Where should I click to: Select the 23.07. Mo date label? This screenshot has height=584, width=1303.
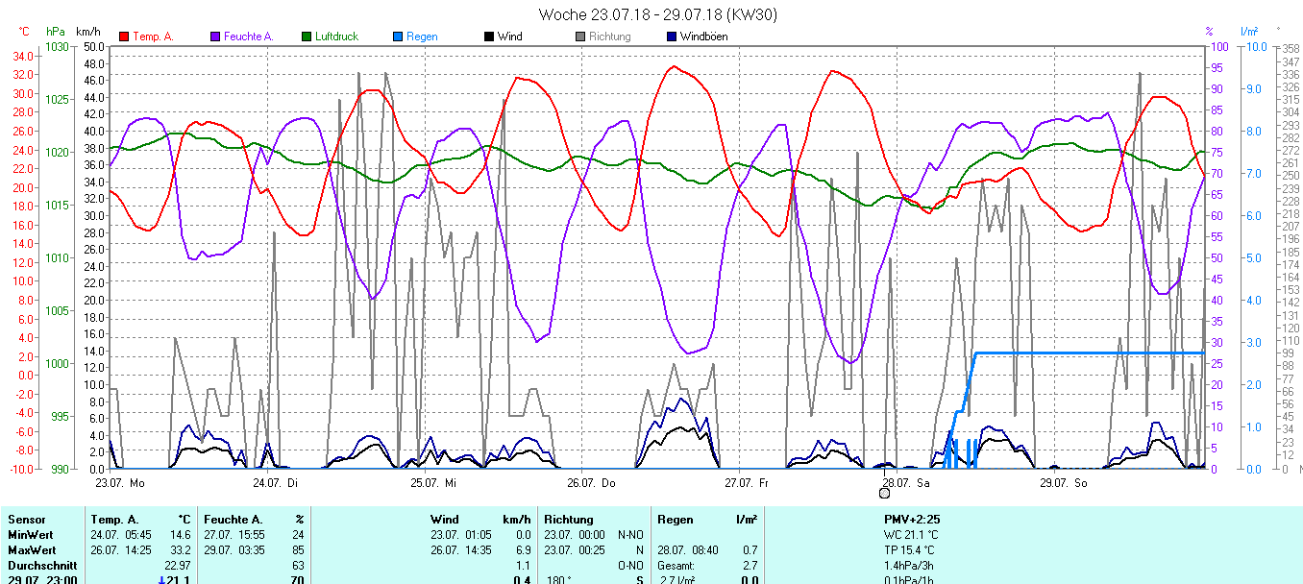(x=120, y=482)
